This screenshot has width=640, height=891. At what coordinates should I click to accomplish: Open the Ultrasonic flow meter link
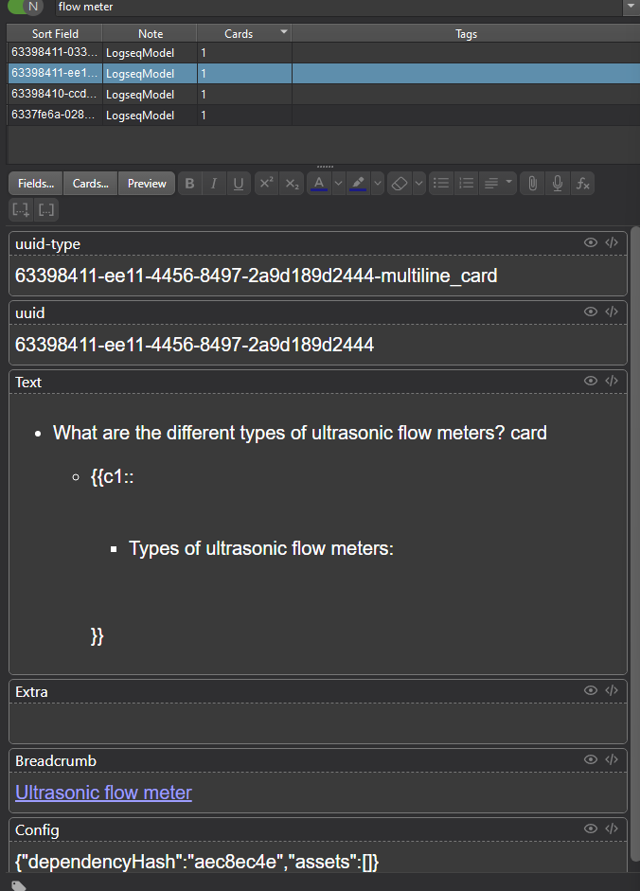[103, 793]
